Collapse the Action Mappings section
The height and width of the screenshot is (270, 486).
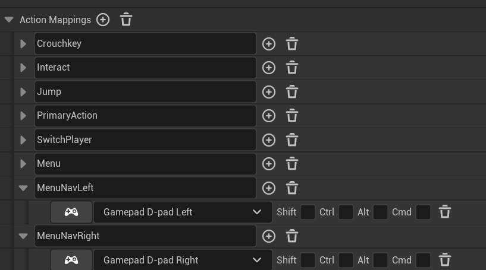click(8, 20)
